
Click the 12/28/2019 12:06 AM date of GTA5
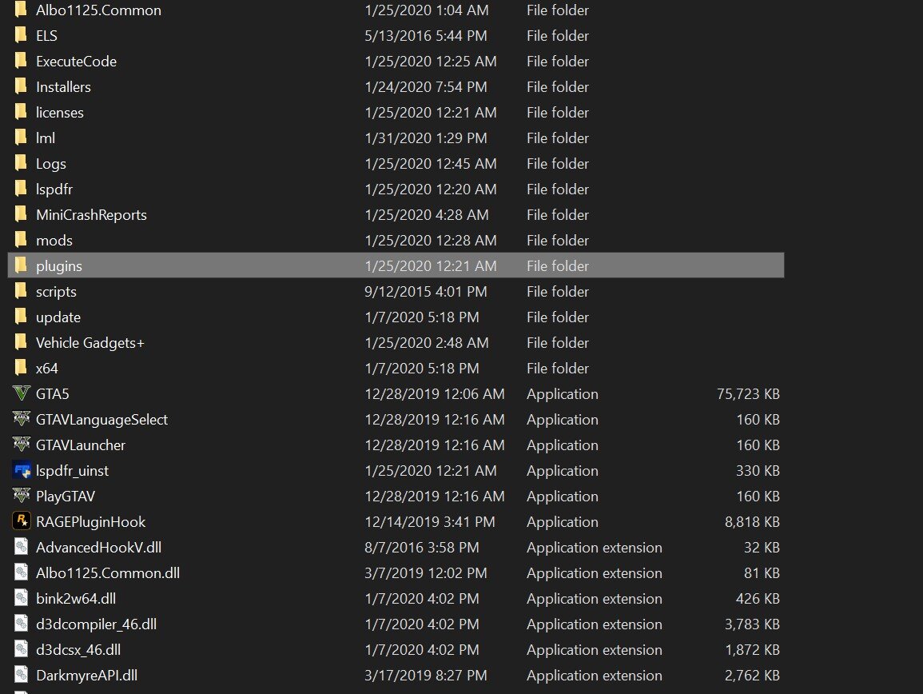[435, 394]
